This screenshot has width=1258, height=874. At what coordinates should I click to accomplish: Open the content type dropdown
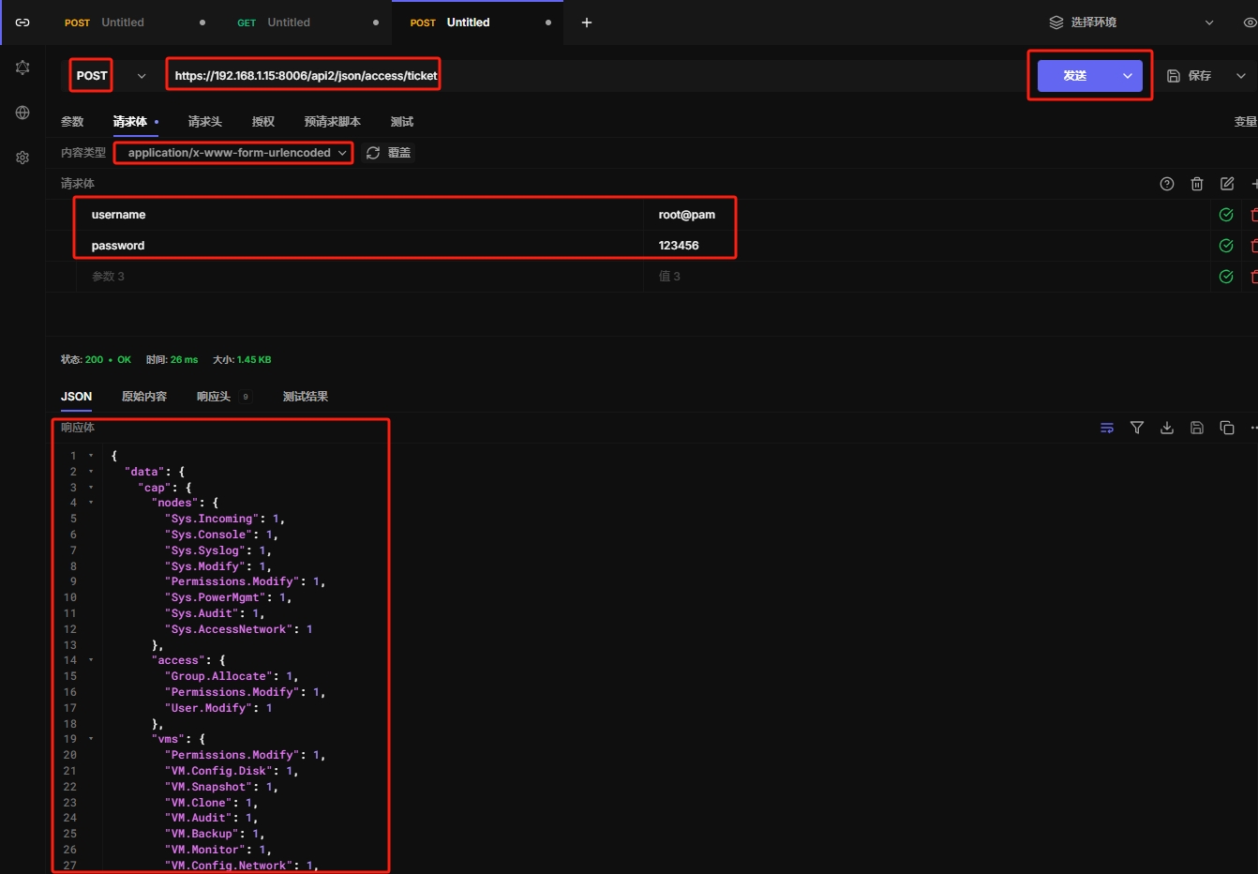[233, 153]
